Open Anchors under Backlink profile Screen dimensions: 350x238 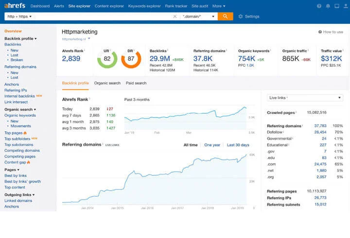click(x=12, y=84)
